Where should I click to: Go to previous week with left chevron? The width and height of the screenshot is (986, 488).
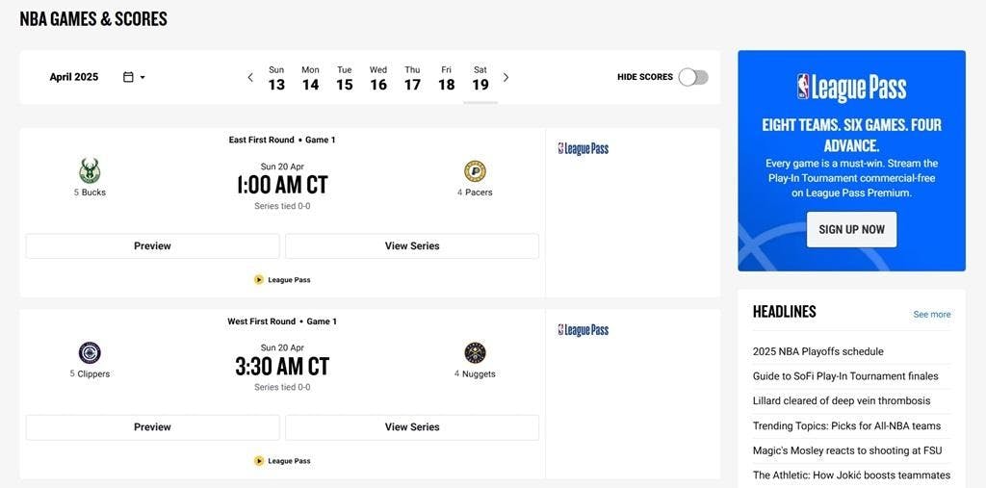(x=250, y=77)
